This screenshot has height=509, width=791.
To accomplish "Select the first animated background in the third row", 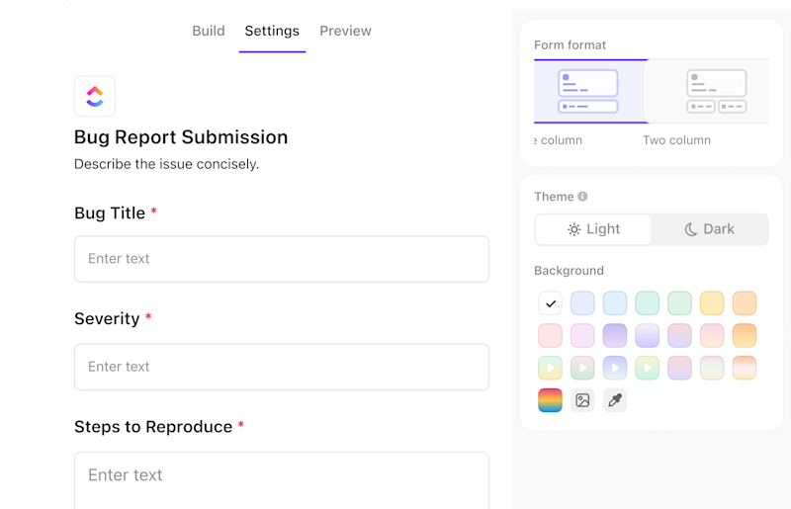I will tap(551, 368).
